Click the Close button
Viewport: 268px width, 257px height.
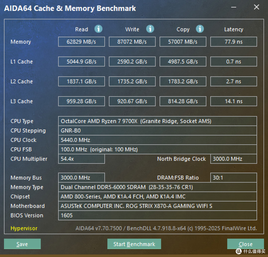[x=245, y=244]
